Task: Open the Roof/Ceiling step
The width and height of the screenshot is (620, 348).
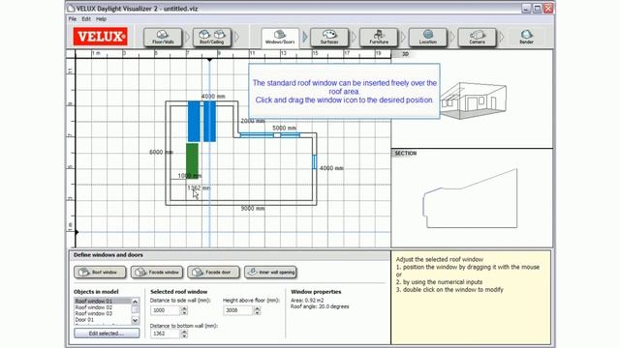Action: coord(212,38)
